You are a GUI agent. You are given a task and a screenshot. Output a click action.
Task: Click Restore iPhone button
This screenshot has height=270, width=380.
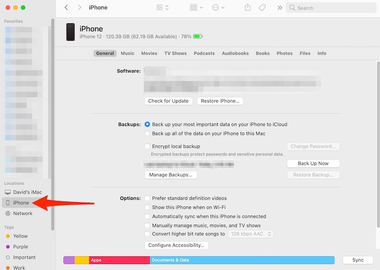pos(220,101)
